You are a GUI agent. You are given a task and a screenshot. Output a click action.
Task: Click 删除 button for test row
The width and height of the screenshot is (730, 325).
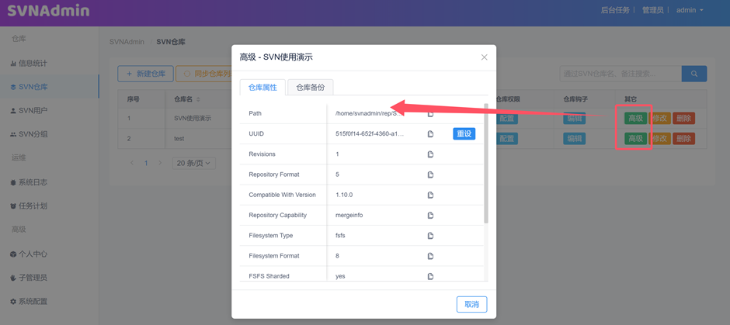tap(684, 139)
